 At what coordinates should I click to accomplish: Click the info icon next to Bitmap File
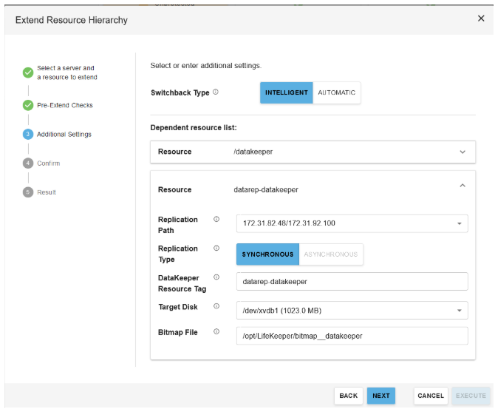pyautogui.click(x=216, y=332)
